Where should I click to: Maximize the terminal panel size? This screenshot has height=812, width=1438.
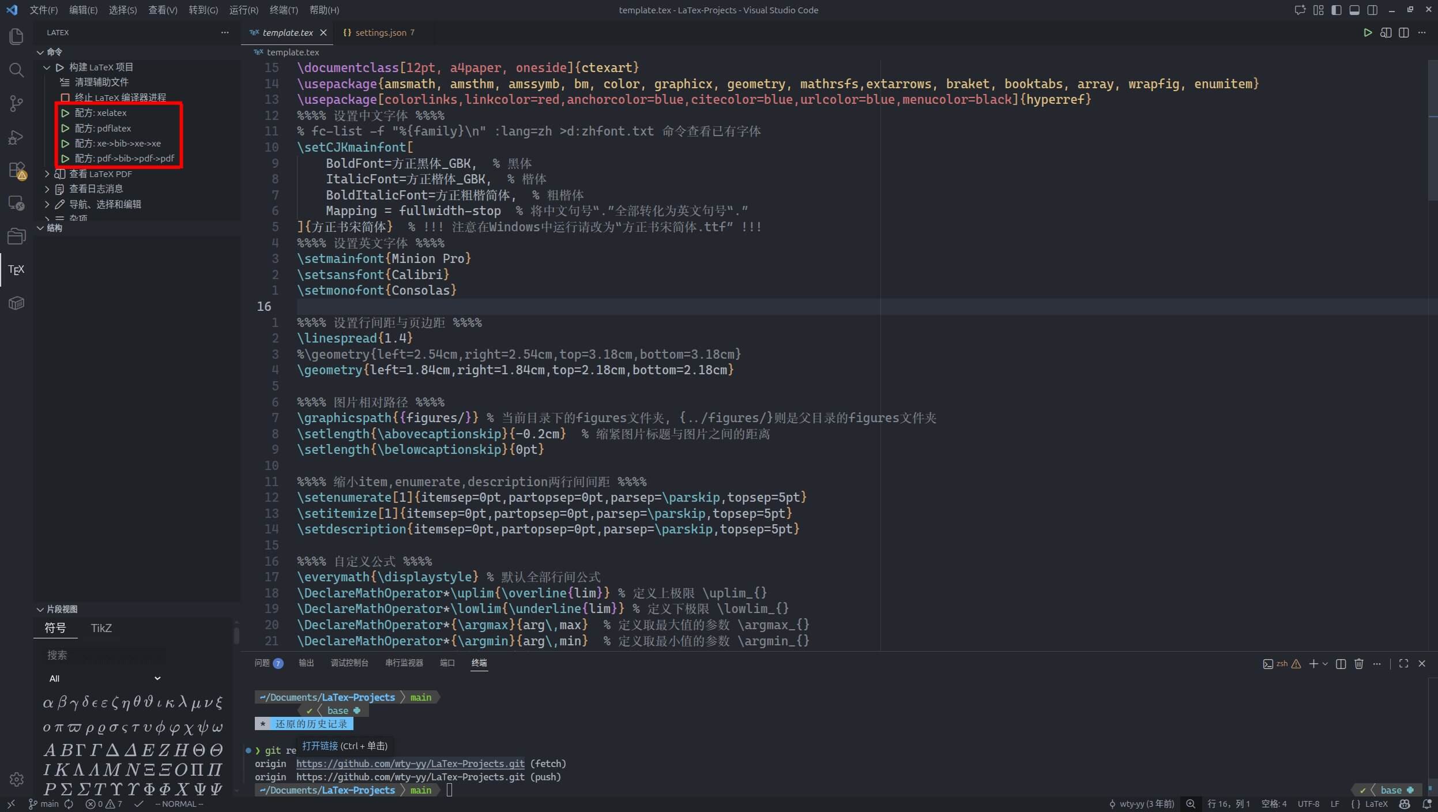tap(1403, 664)
